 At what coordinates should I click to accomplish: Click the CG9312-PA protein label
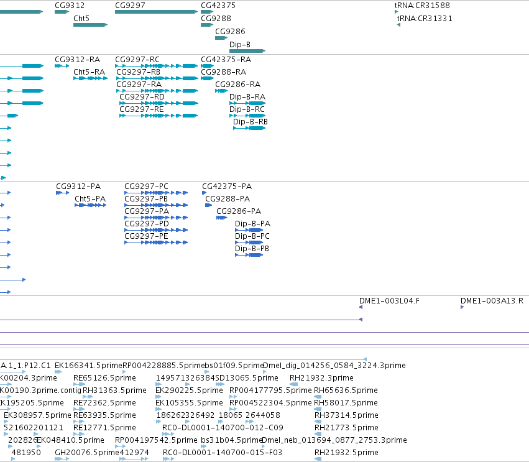(x=78, y=187)
